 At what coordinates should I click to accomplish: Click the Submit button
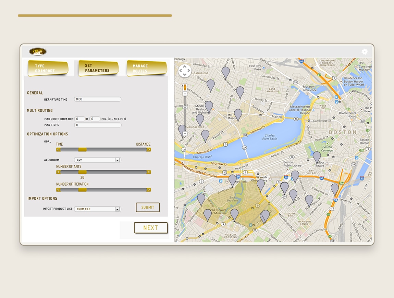(148, 207)
